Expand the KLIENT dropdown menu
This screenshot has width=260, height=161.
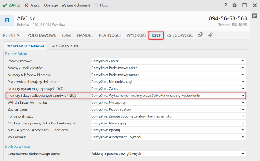point(12,35)
